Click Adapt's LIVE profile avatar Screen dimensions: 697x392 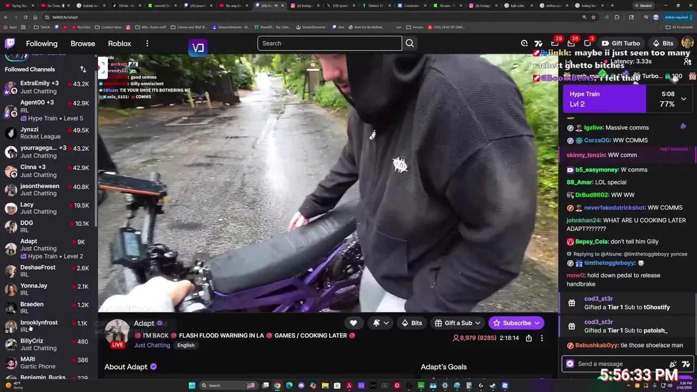pyautogui.click(x=117, y=333)
